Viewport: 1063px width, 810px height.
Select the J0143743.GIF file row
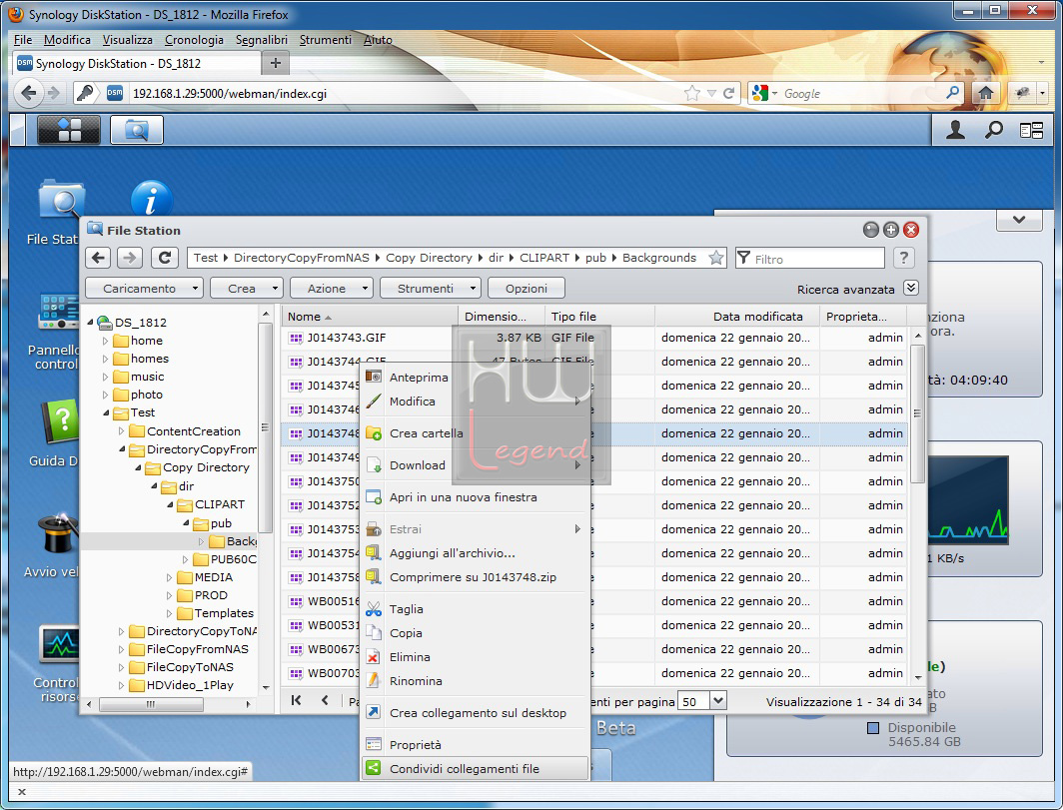593,338
